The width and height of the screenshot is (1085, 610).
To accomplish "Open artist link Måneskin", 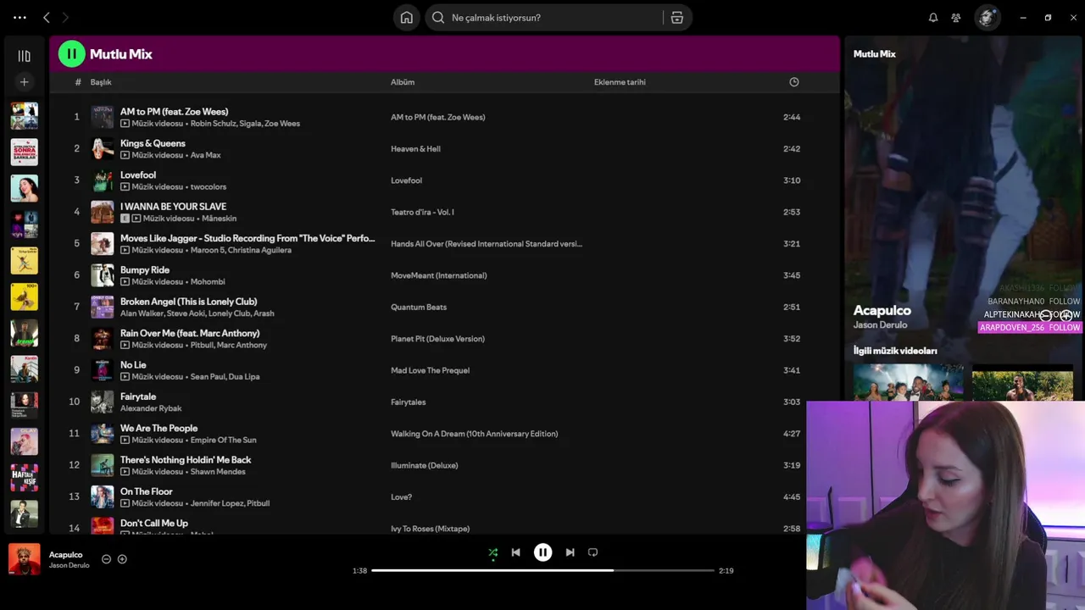I will pos(219,219).
